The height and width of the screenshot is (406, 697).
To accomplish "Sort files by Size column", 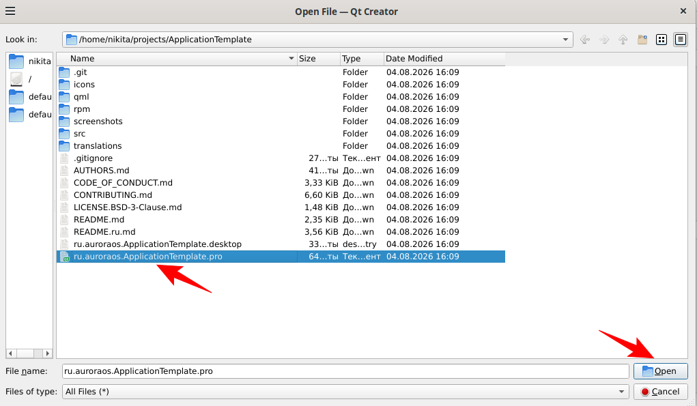I will [319, 59].
